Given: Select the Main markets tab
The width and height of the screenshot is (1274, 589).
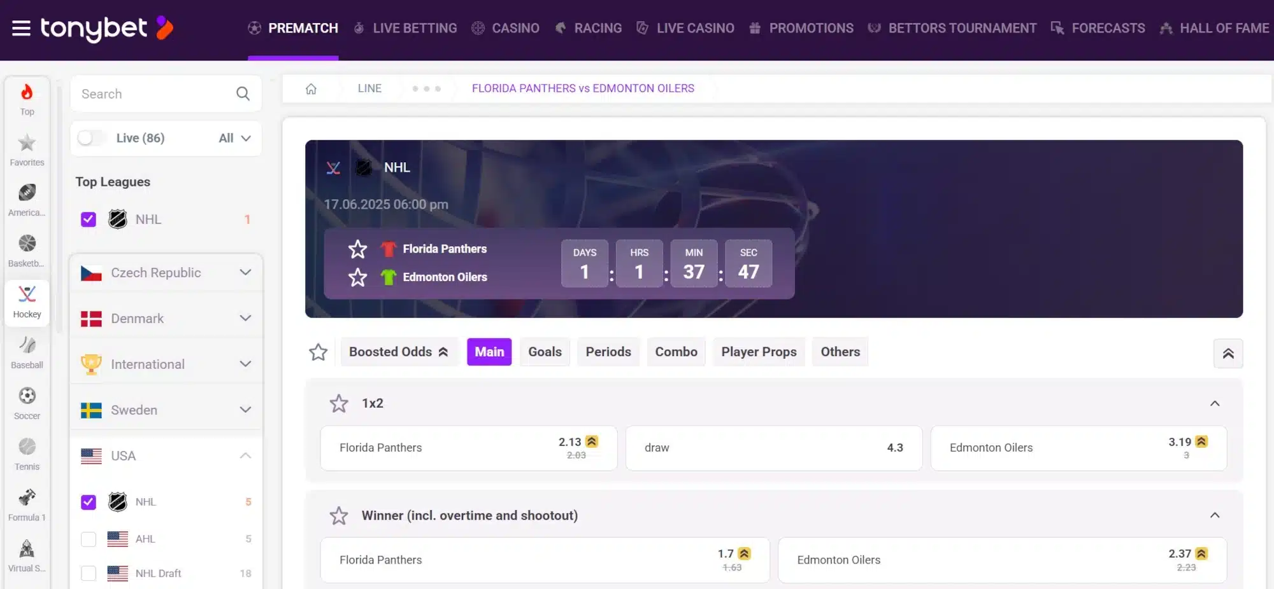Looking at the screenshot, I should [x=489, y=352].
